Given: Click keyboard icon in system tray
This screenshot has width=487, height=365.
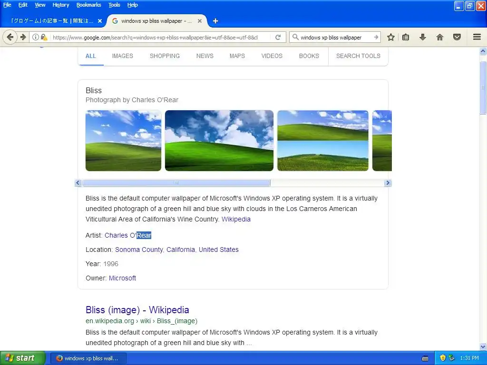Looking at the screenshot, I should pyautogui.click(x=425, y=358).
